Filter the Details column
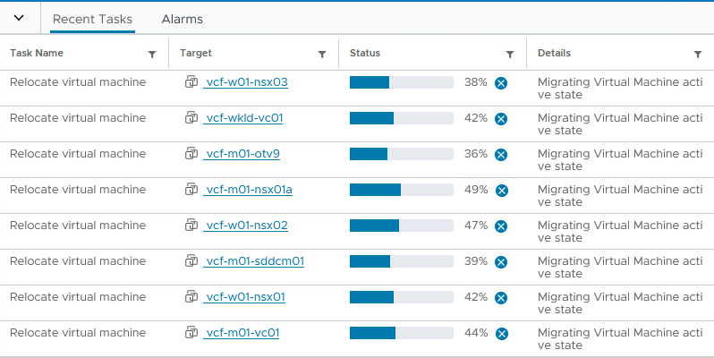The height and width of the screenshot is (358, 714). (698, 54)
